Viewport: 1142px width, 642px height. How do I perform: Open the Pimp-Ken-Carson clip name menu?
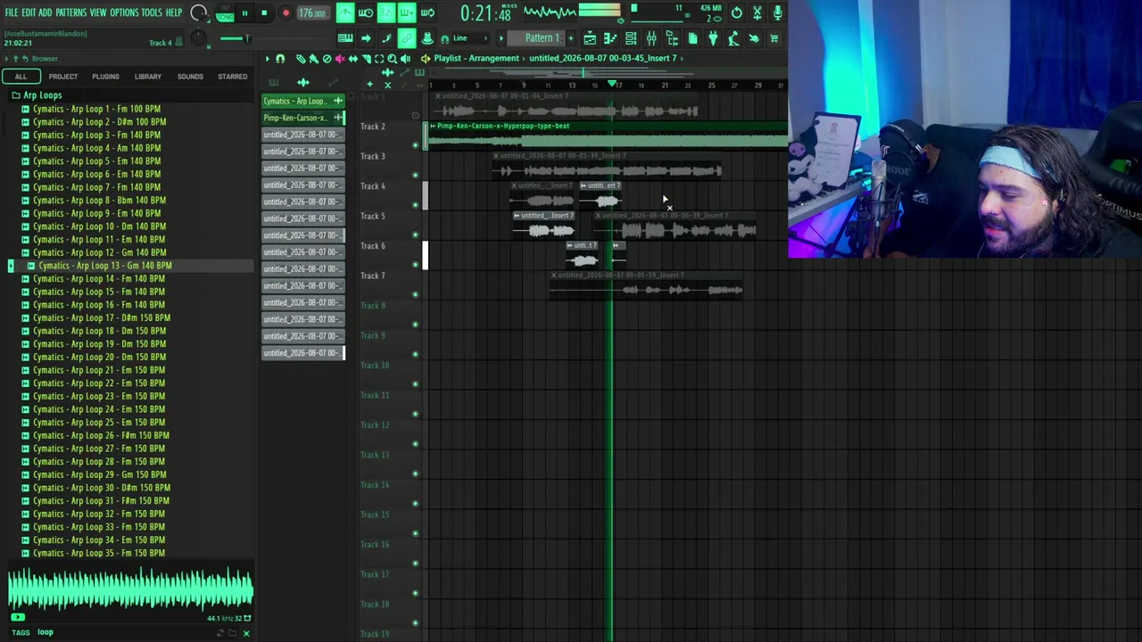503,126
